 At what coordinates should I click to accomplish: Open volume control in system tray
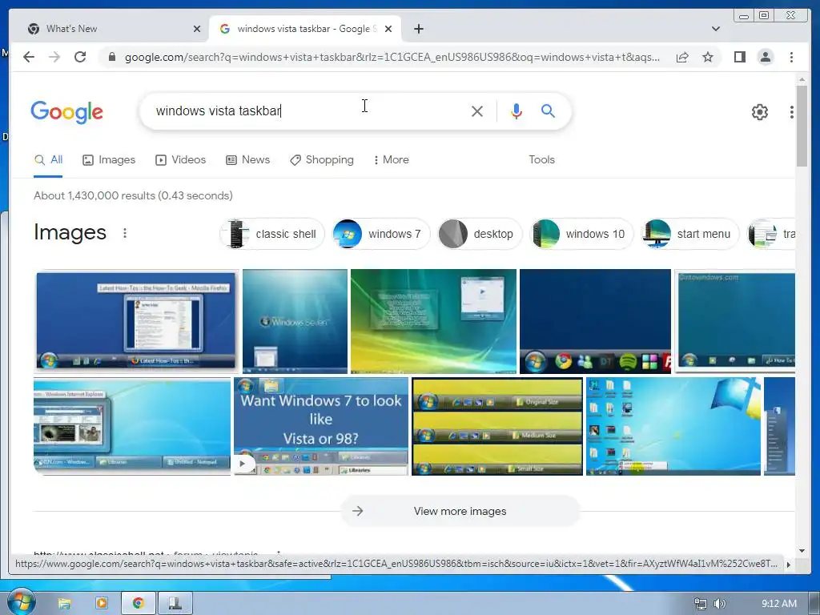pyautogui.click(x=720, y=604)
